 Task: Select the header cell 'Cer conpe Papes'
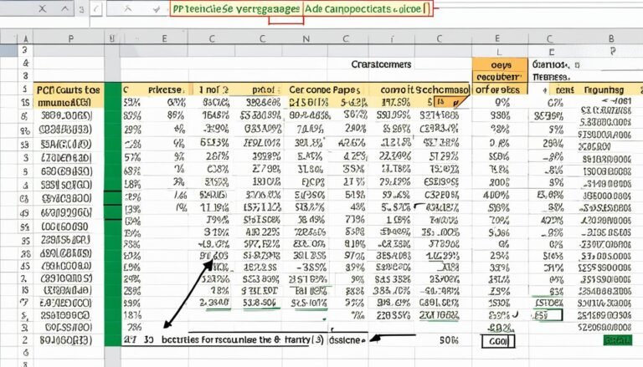click(324, 89)
